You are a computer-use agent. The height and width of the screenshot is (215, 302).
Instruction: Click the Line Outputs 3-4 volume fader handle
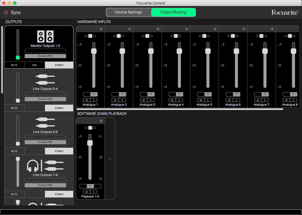pos(18,101)
